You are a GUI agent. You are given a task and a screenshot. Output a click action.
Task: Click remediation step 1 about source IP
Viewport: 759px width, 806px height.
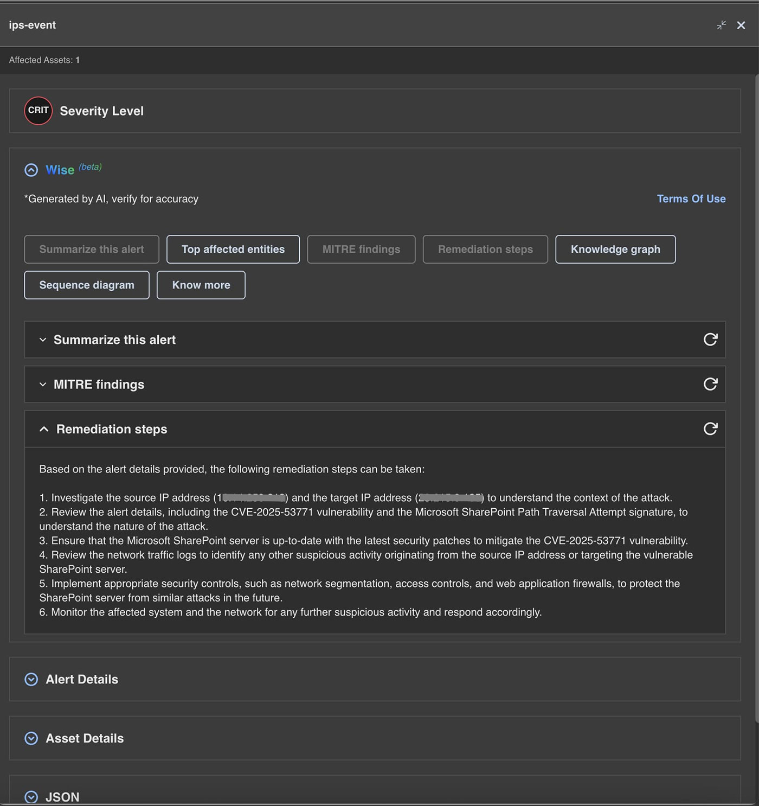(x=356, y=498)
